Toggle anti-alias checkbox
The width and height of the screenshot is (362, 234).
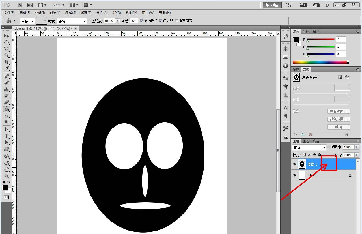pyautogui.click(x=142, y=21)
